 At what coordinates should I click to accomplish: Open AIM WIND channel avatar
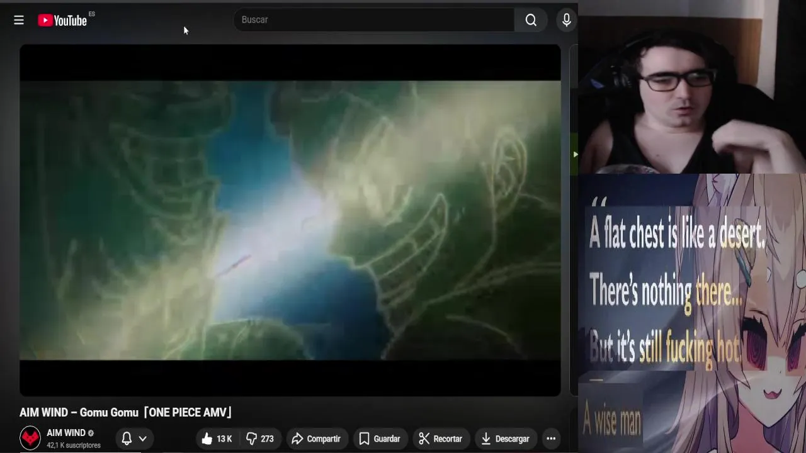pos(30,438)
